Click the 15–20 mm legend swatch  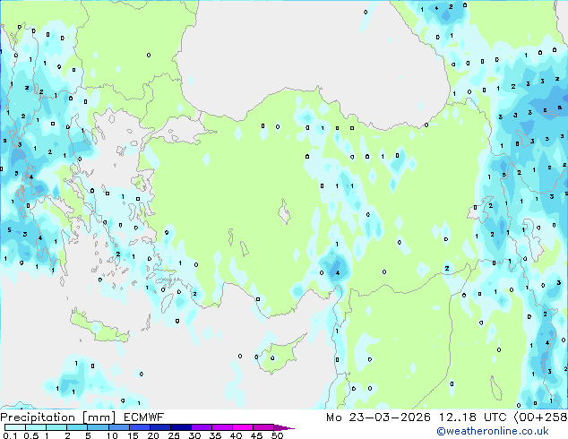pos(139,427)
